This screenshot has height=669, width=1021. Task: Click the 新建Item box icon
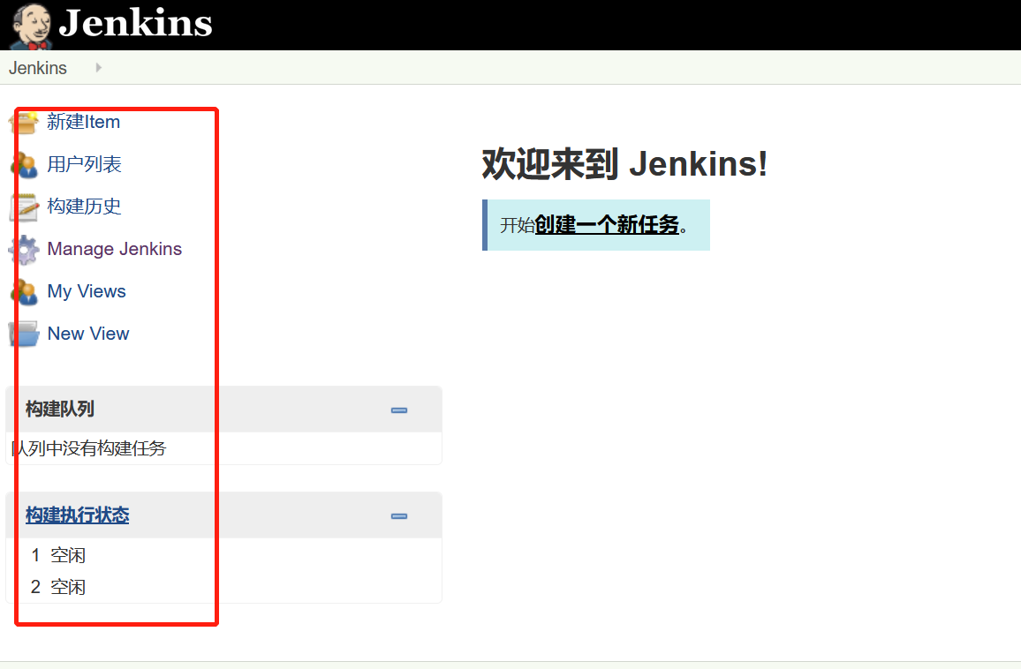(x=24, y=123)
